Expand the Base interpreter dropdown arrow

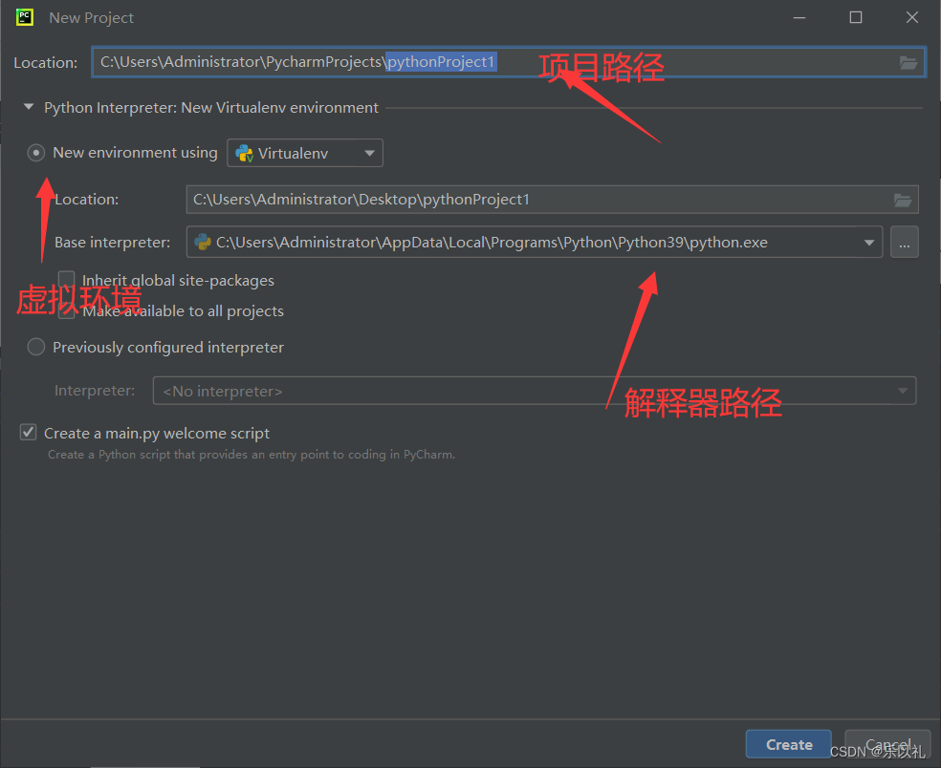[x=869, y=243]
